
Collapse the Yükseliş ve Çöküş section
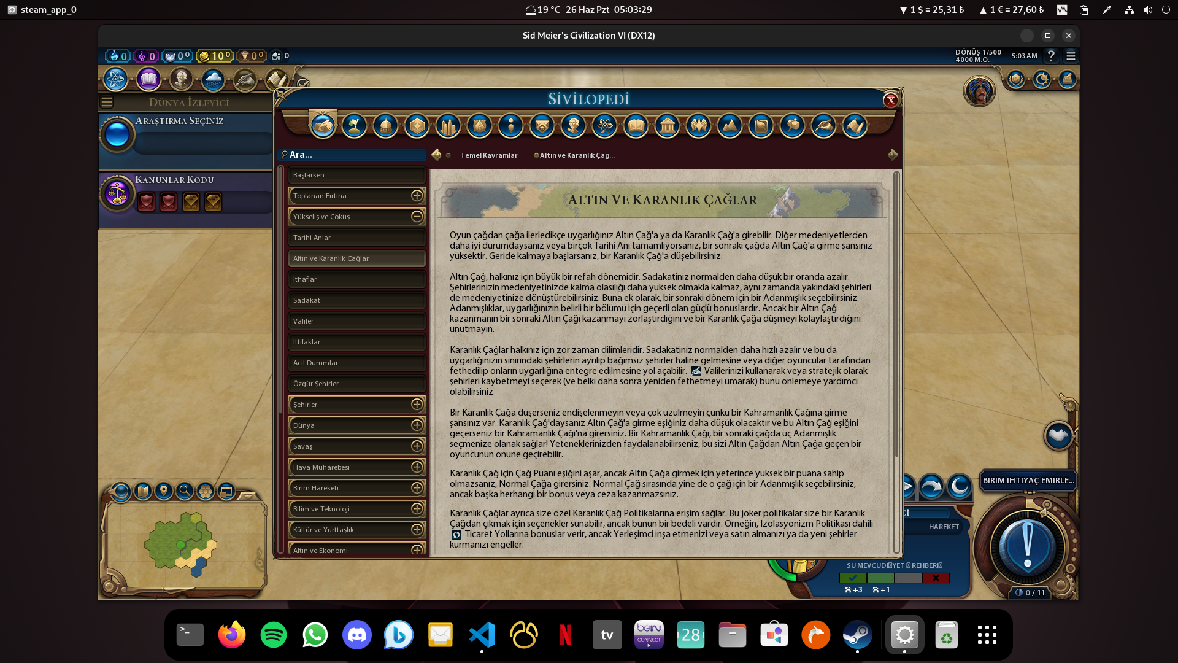point(417,217)
